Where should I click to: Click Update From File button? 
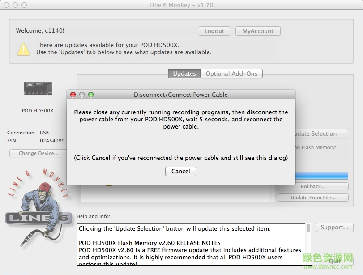click(x=313, y=198)
